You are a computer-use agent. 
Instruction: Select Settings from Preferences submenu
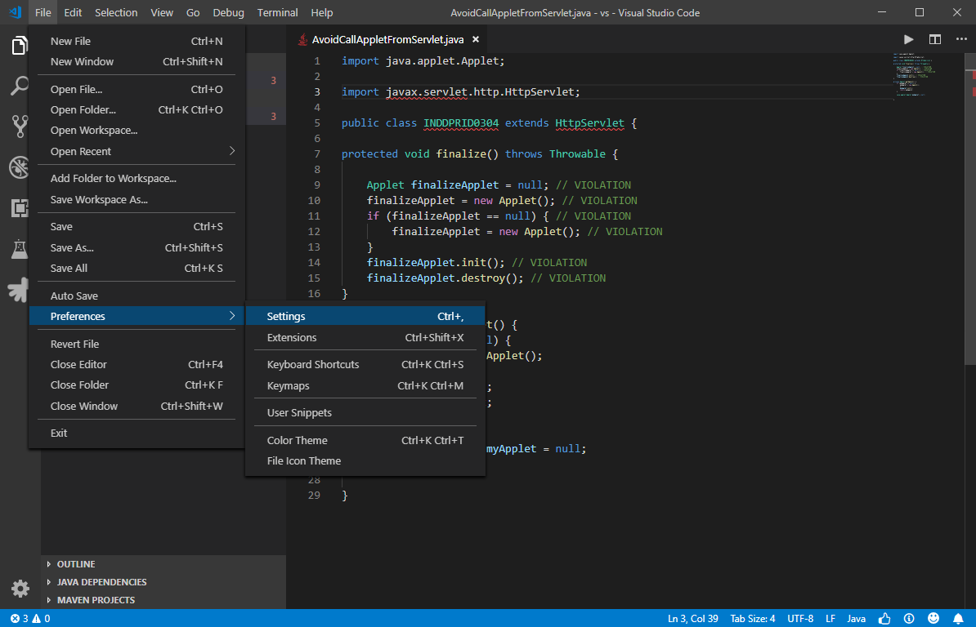click(286, 316)
